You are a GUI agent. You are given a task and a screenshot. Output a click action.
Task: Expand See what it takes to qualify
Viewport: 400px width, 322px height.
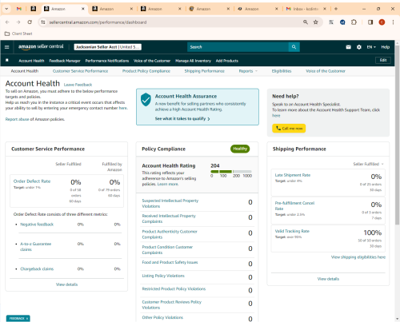182,118
